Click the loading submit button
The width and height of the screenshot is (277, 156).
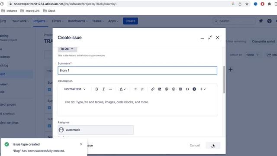pos(213,146)
